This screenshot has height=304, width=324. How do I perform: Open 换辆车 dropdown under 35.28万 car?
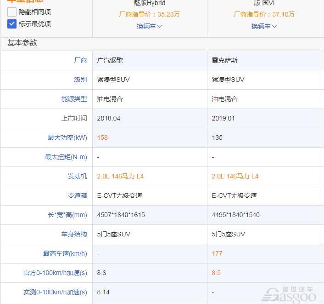(150, 26)
